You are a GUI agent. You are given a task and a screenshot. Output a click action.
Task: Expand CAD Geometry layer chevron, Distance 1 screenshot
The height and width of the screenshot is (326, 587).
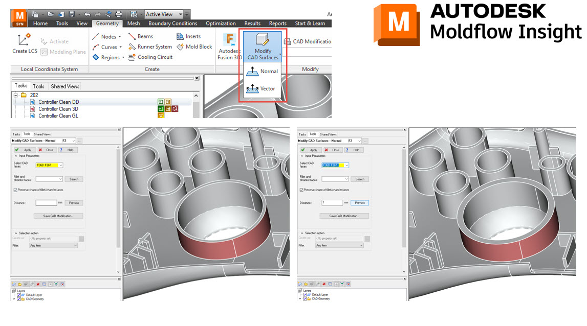click(x=300, y=299)
